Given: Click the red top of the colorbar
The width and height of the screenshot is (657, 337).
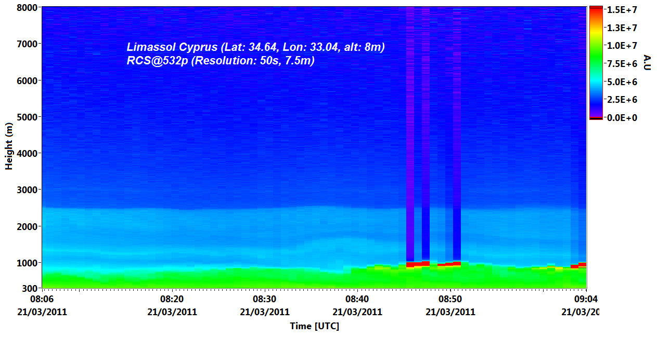Looking at the screenshot, I should coord(596,10).
